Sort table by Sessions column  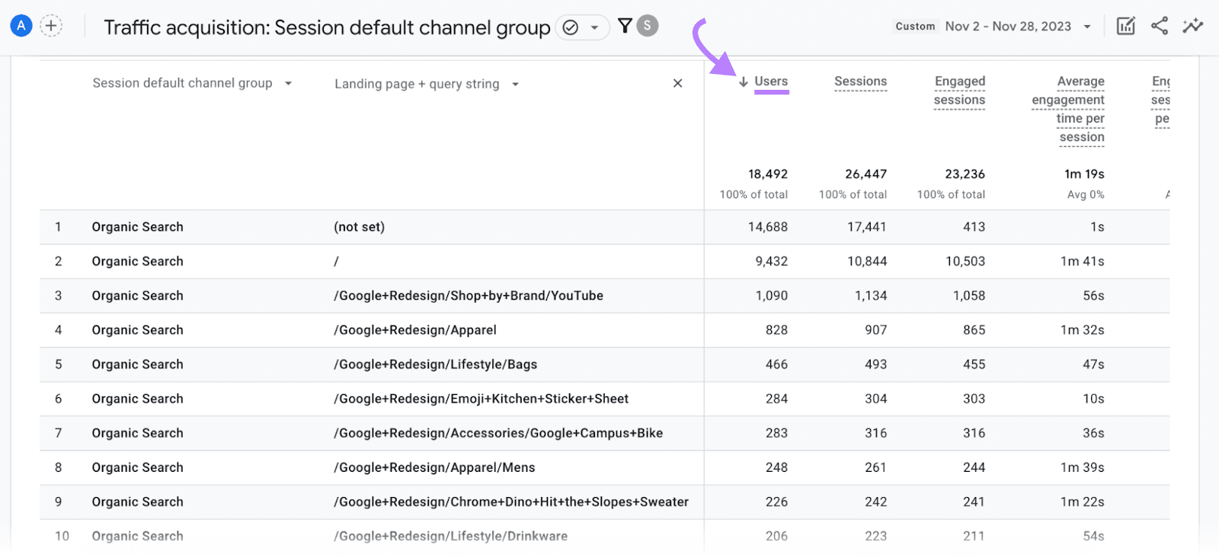pyautogui.click(x=860, y=82)
